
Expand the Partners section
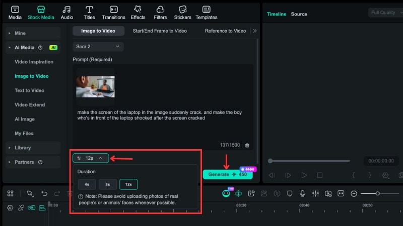(33, 162)
